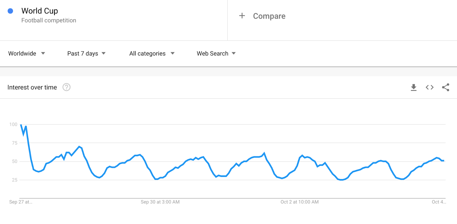Change the Web Search type dropdown
The height and width of the screenshot is (224, 457).
(x=216, y=53)
